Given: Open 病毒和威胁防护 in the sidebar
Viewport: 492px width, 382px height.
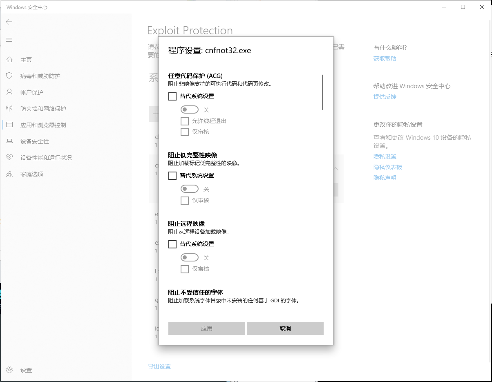Looking at the screenshot, I should [x=40, y=76].
